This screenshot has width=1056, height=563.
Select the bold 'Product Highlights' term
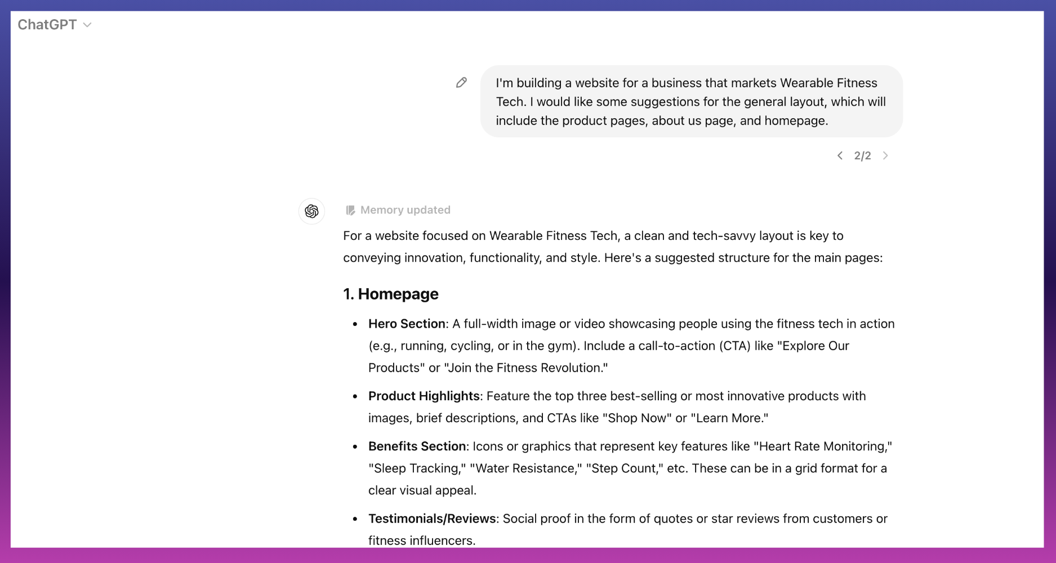tap(424, 396)
